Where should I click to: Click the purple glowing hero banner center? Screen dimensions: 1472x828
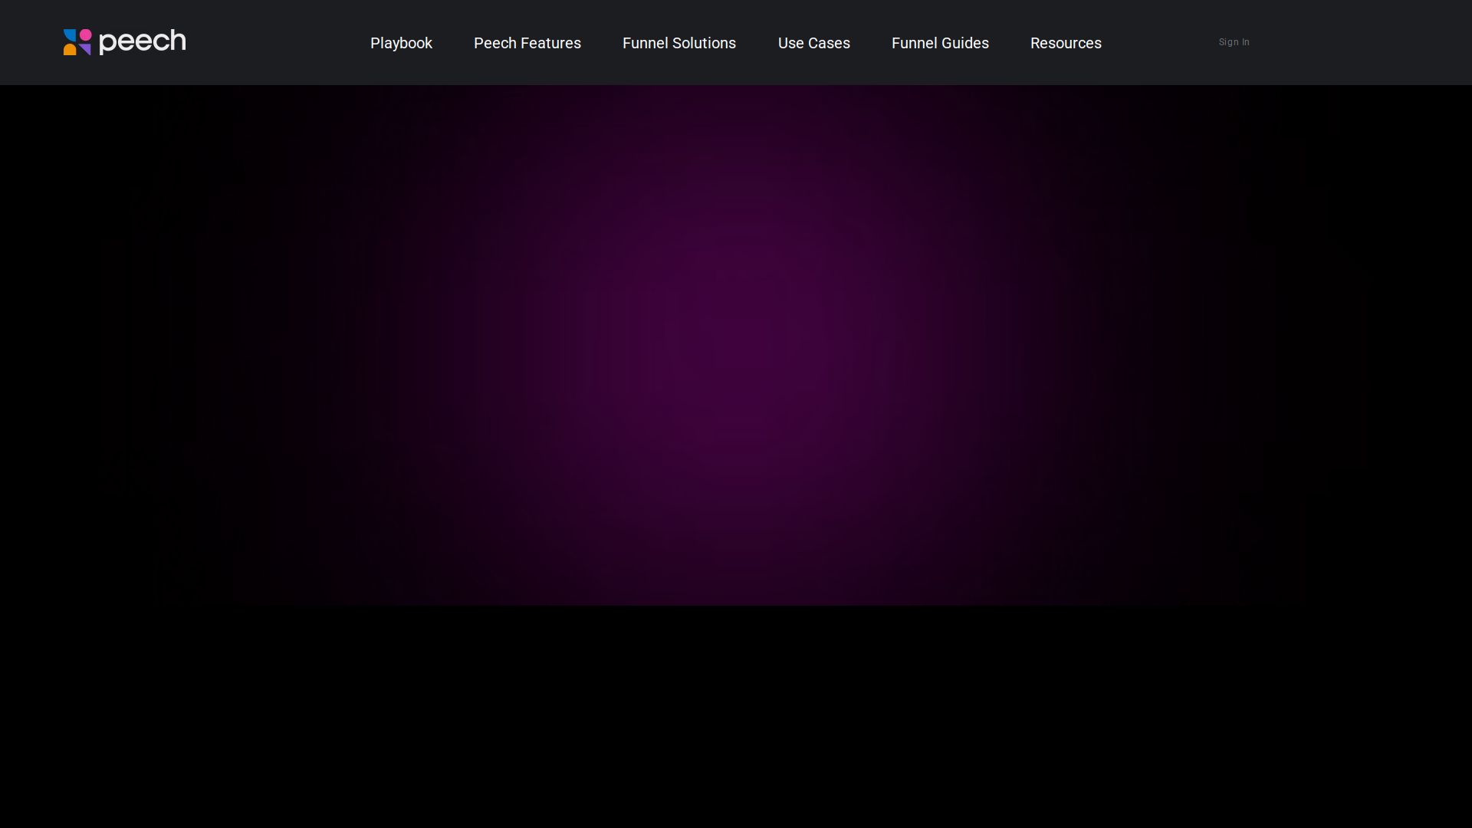coord(736,345)
